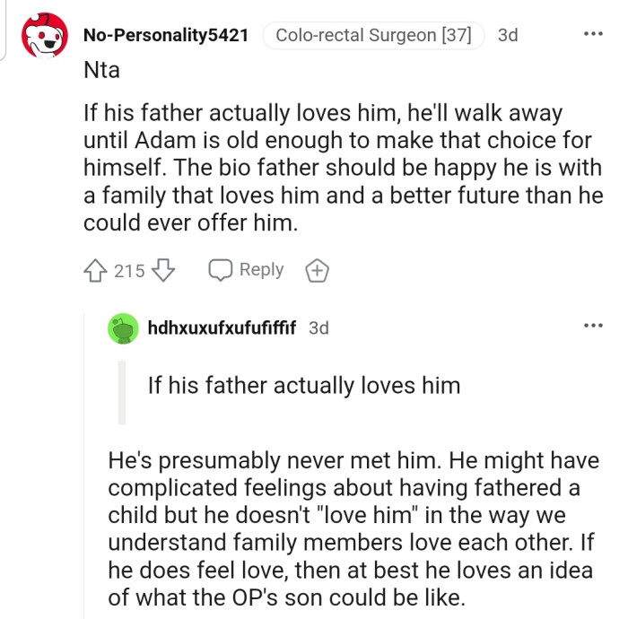
Task: Click the 3d timestamp next to hdhxuxufxufufiffif
Action: pos(318,328)
